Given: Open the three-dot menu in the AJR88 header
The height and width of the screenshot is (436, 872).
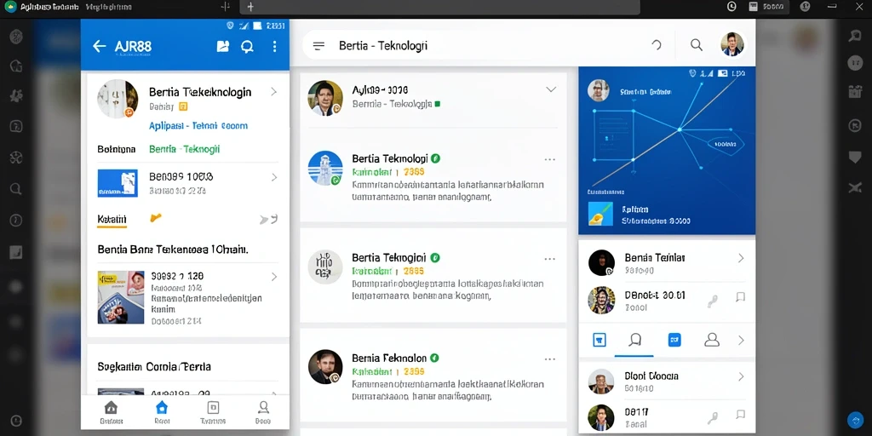Looking at the screenshot, I should pos(275,46).
